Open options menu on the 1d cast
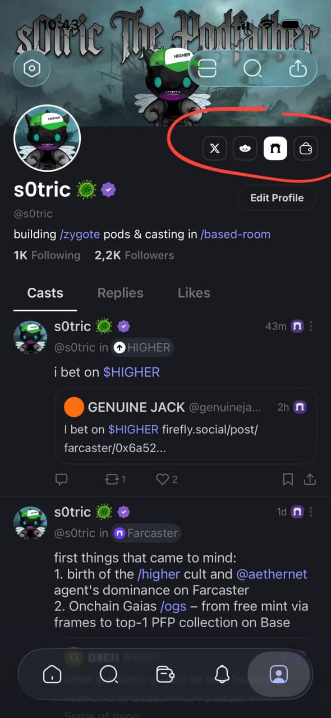Image resolution: width=331 pixels, height=718 pixels. 311,512
